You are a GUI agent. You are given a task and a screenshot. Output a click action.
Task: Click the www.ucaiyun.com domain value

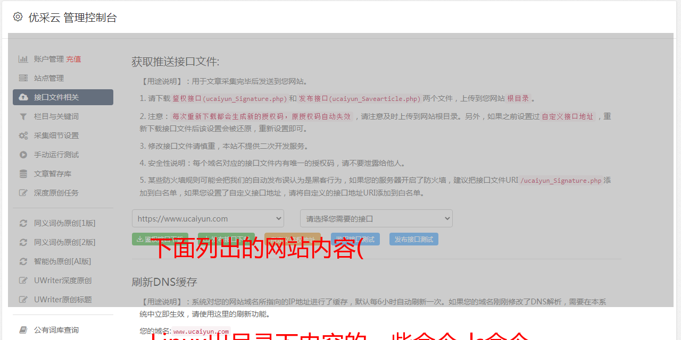201,331
